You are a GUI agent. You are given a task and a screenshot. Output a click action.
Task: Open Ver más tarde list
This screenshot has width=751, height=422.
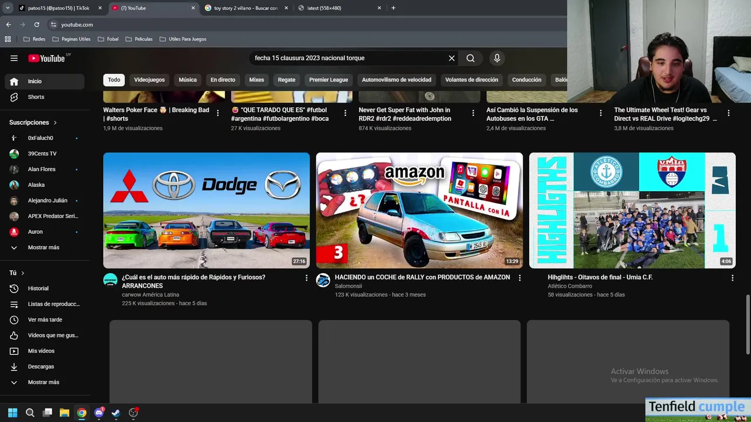[x=45, y=319]
